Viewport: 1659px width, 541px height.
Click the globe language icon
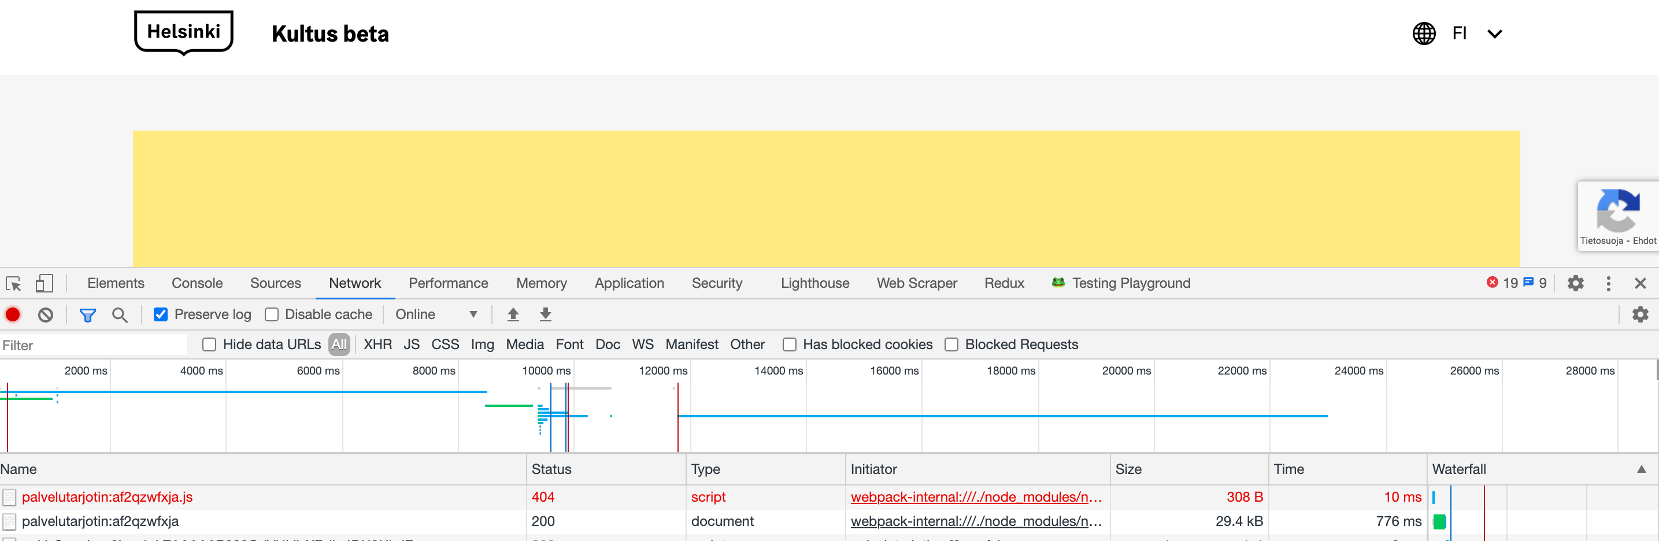1424,34
